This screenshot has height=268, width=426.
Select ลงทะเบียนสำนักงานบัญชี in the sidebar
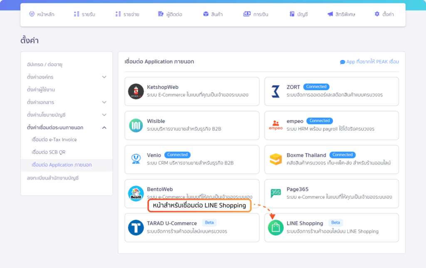[x=53, y=178]
